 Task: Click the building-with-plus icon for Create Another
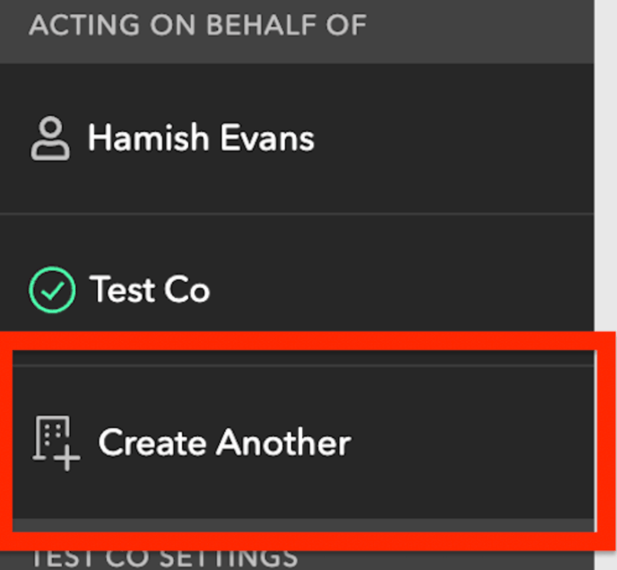click(56, 443)
